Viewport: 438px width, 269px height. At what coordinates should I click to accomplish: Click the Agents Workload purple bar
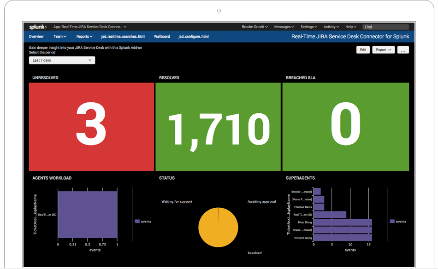pos(87,214)
